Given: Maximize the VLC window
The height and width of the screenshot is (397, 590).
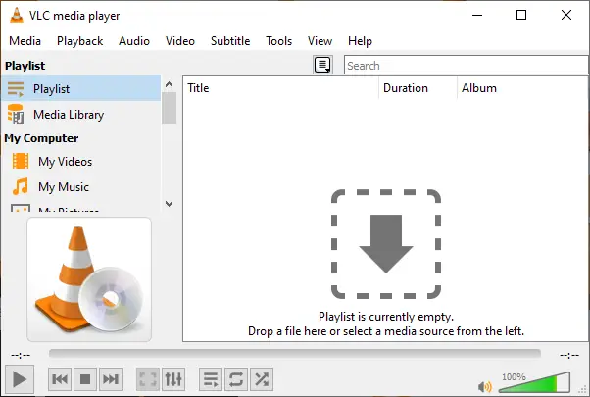Looking at the screenshot, I should [x=521, y=15].
